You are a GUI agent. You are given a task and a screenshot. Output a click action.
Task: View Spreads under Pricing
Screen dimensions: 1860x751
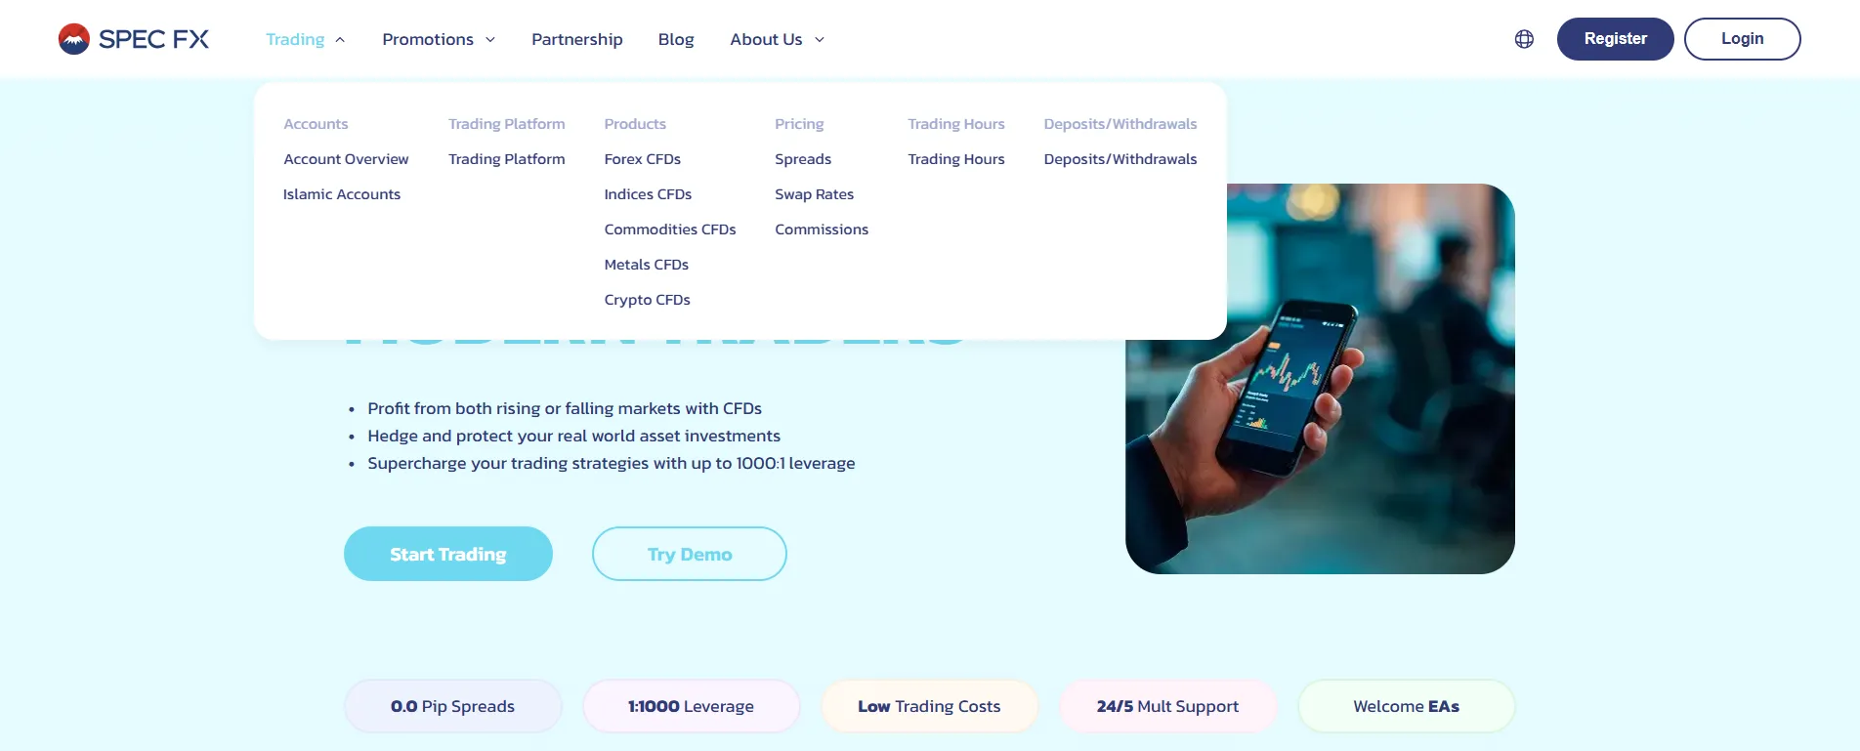803,159
